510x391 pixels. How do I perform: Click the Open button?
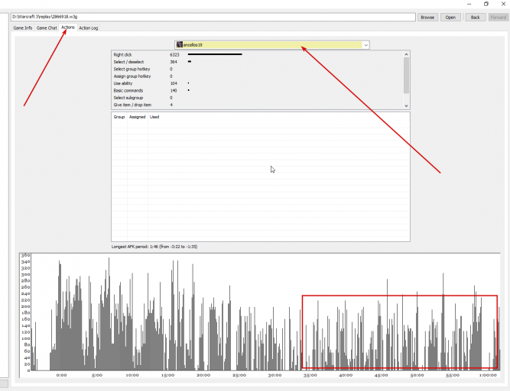pyautogui.click(x=450, y=18)
